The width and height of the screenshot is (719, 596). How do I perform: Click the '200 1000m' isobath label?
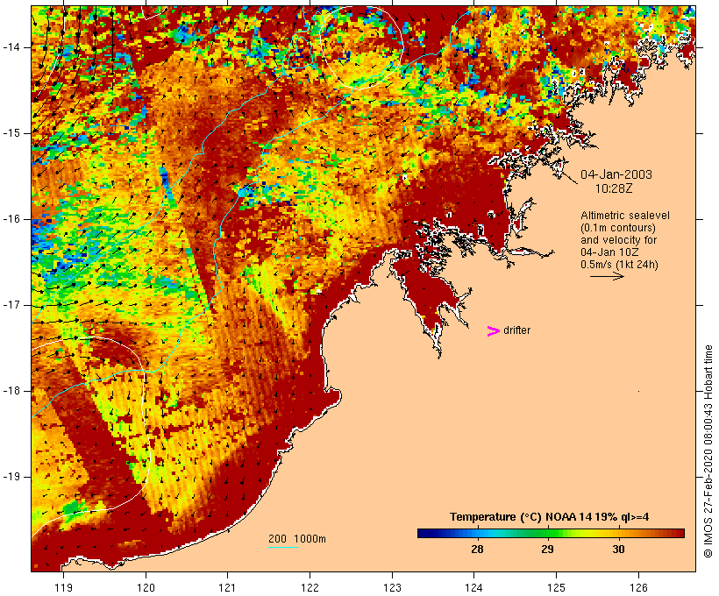(297, 539)
